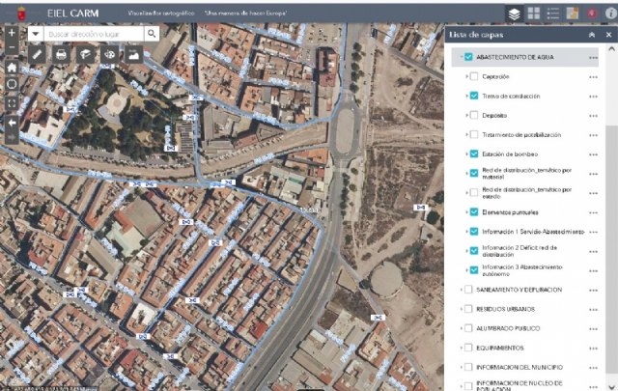Click the search magnifier button

152,33
